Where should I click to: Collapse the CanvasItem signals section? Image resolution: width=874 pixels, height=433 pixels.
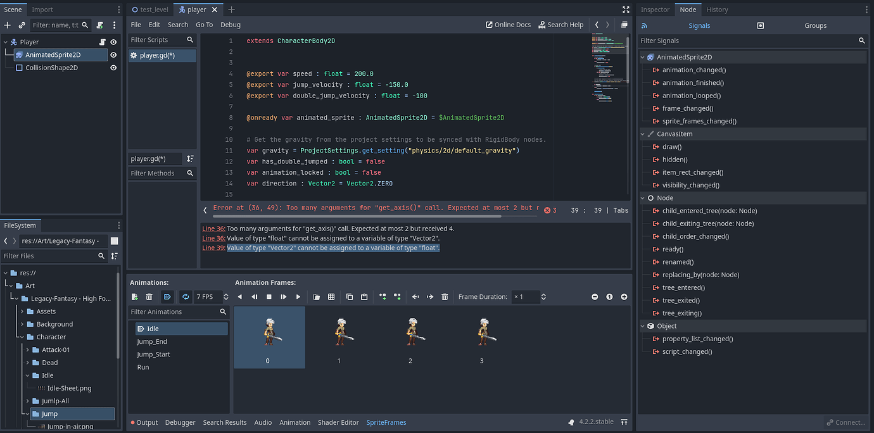click(x=643, y=134)
